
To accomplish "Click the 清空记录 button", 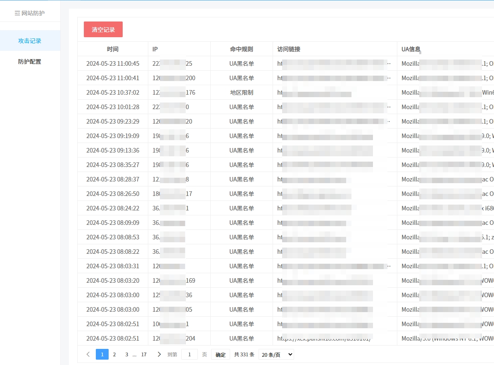I will 103,29.
